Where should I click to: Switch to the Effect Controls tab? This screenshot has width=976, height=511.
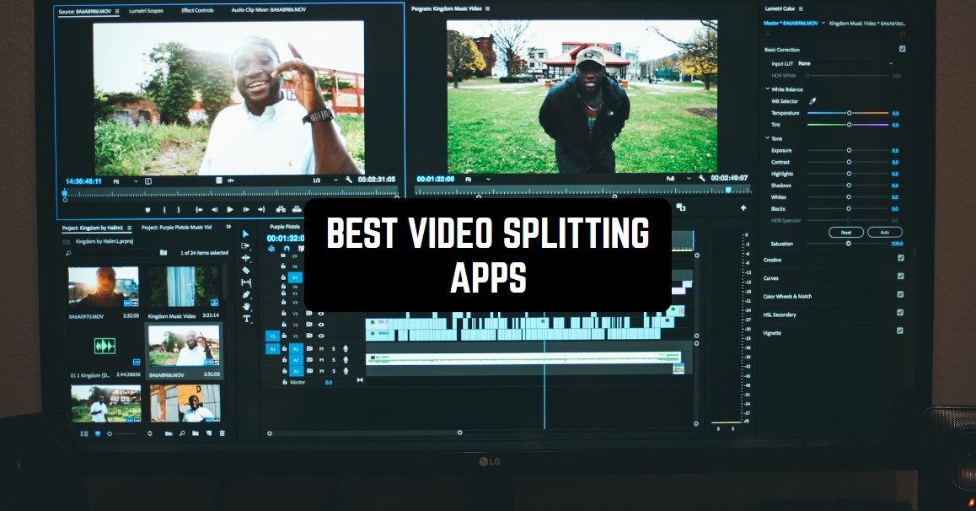point(197,11)
